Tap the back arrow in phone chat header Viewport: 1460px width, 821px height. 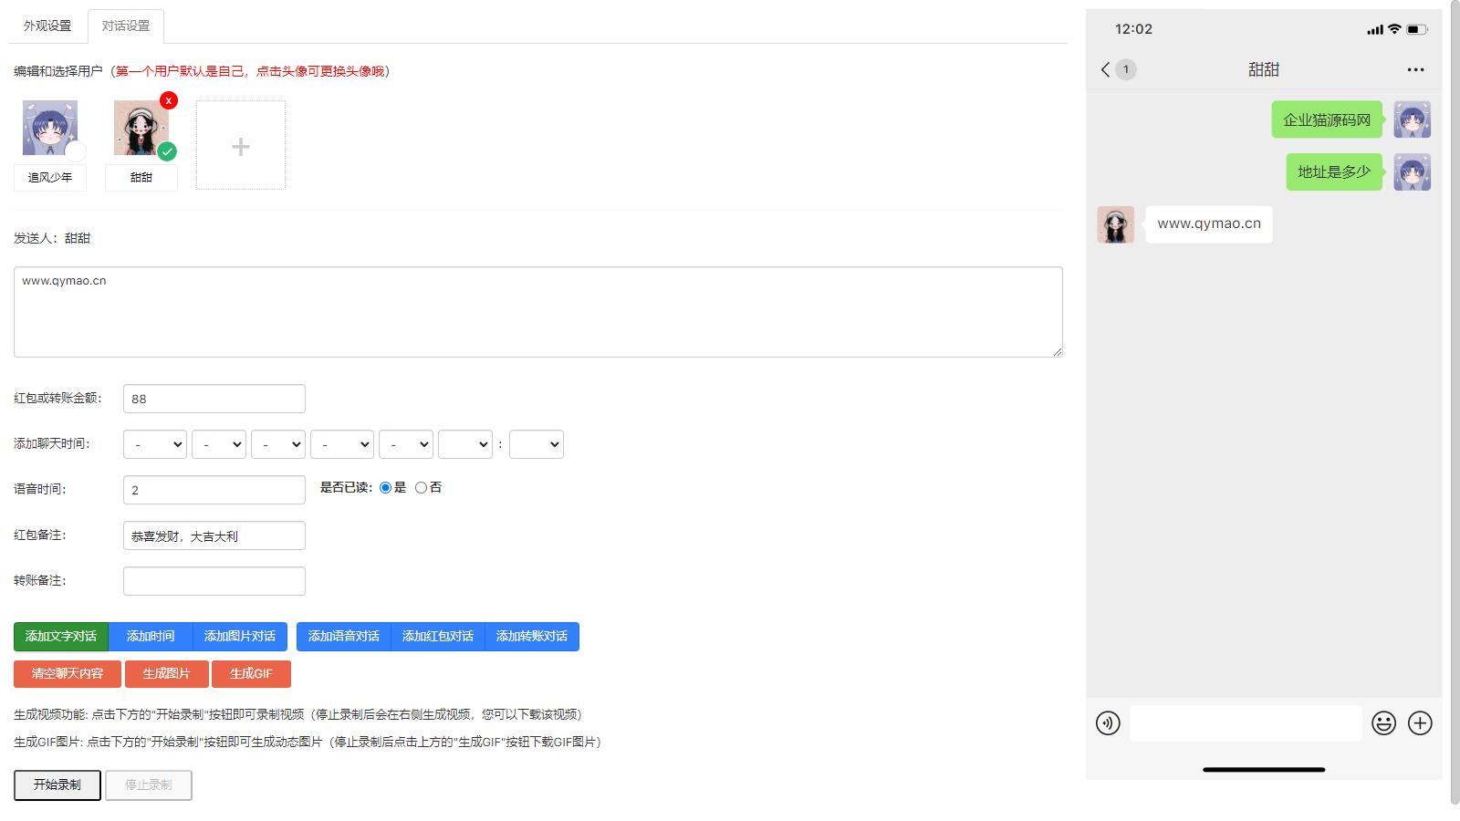tap(1105, 69)
